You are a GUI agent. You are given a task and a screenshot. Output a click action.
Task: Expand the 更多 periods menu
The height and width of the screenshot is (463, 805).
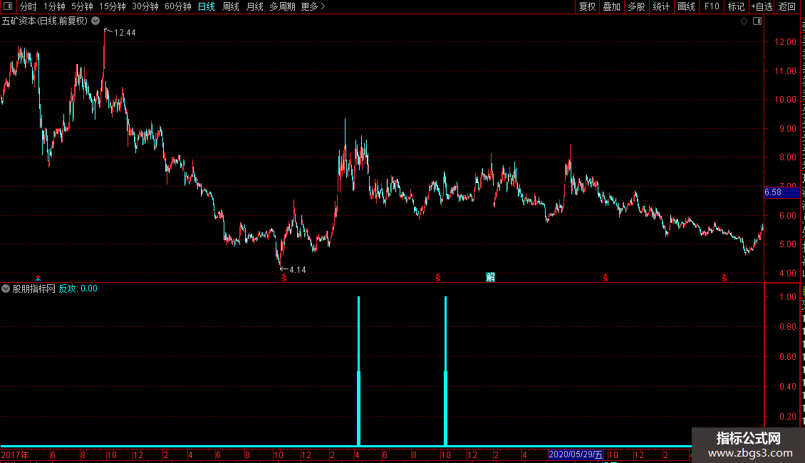(313, 6)
